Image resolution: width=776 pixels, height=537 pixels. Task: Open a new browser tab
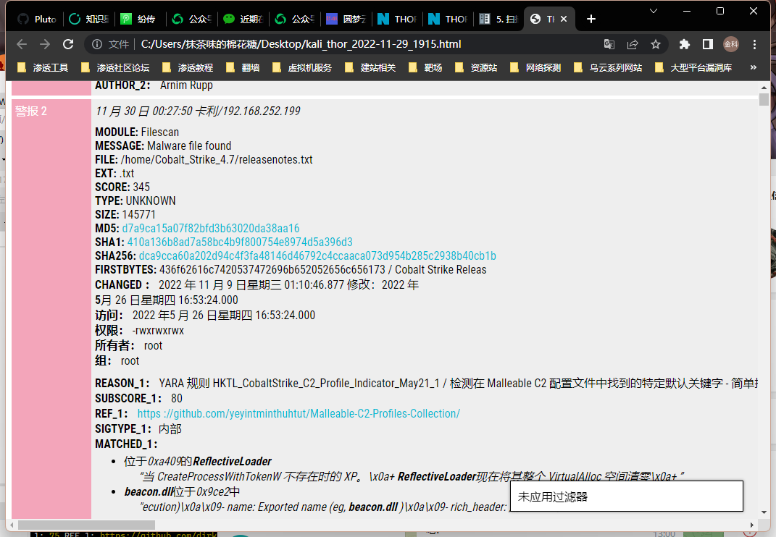(x=591, y=19)
